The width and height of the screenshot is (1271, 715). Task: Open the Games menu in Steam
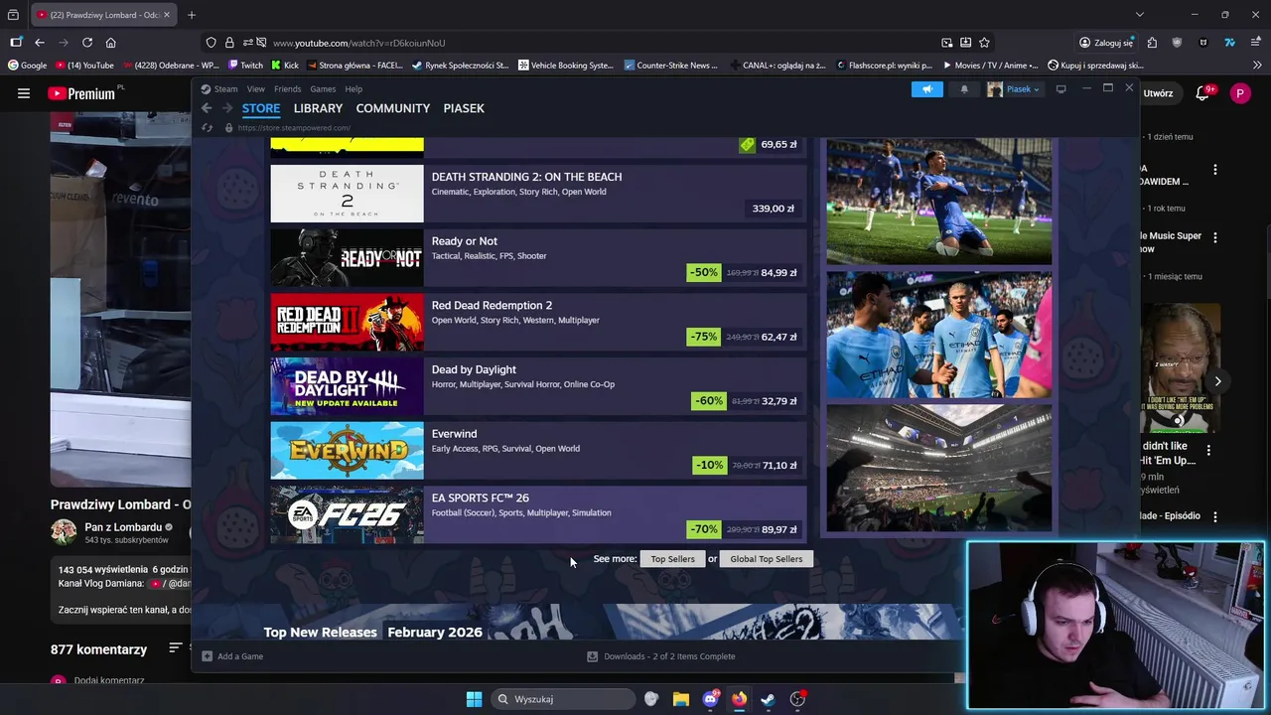click(x=323, y=89)
